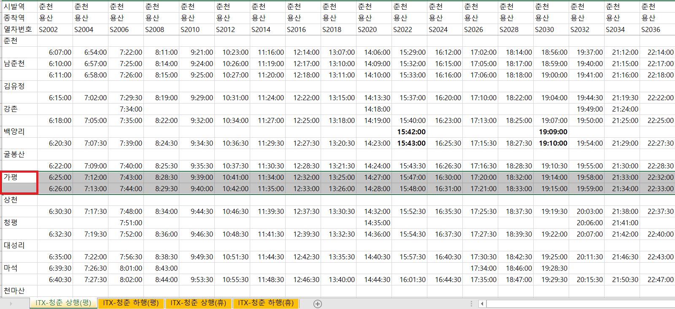Click the tab bar split handle dots

click(x=471, y=304)
